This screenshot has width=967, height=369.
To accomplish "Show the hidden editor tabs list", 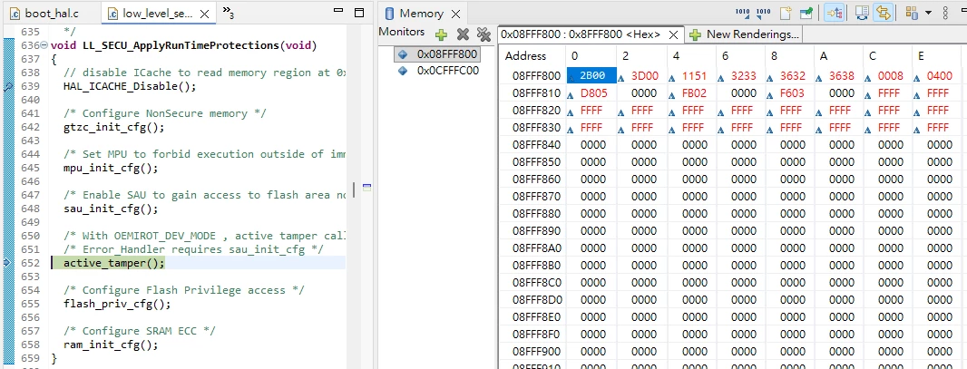I will pos(229,13).
